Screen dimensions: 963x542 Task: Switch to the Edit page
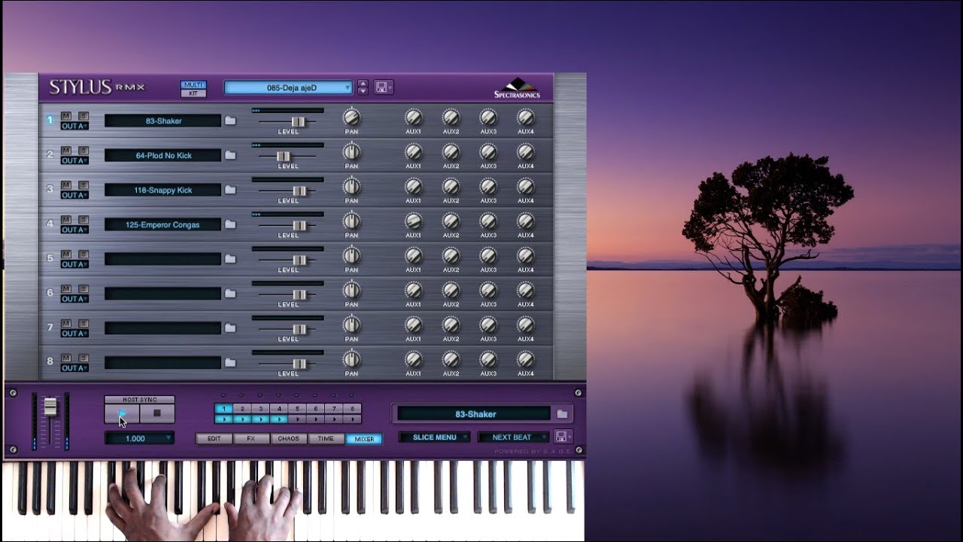point(214,438)
